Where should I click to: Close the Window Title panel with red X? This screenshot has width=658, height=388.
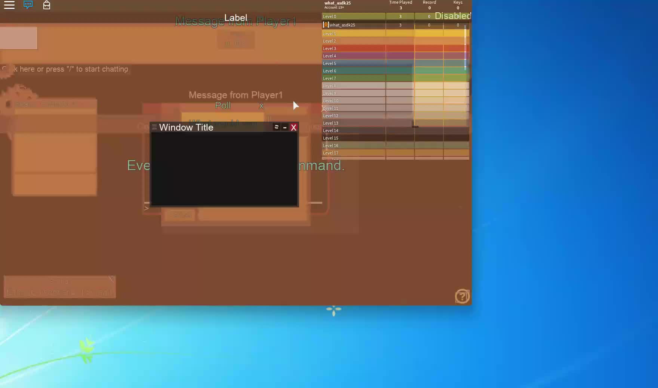point(293,128)
